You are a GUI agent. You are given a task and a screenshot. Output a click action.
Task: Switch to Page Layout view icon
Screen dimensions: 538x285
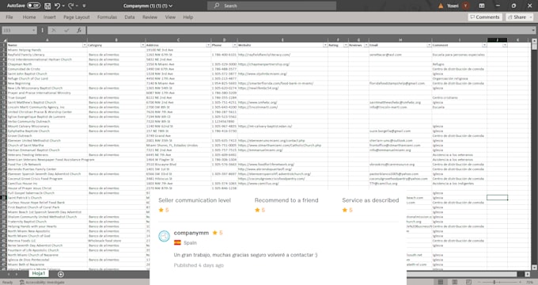coord(455,282)
